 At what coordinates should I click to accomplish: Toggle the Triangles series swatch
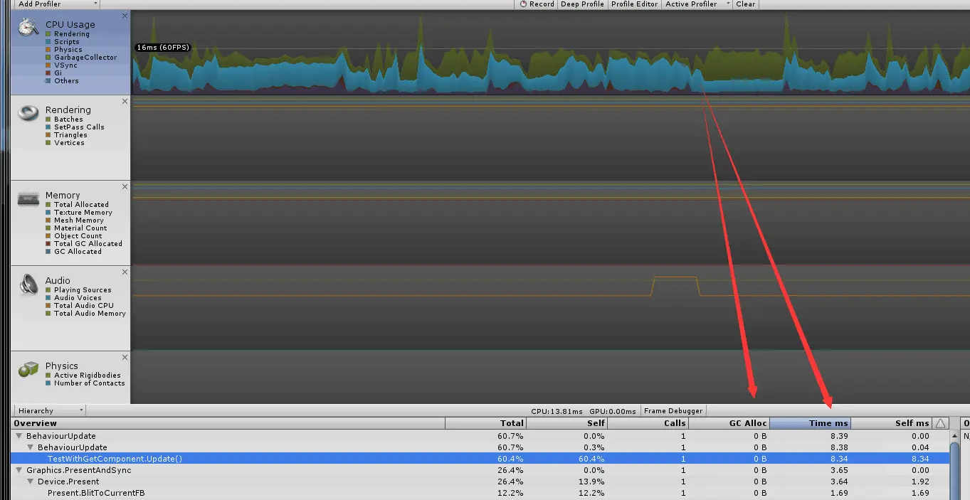(x=48, y=135)
